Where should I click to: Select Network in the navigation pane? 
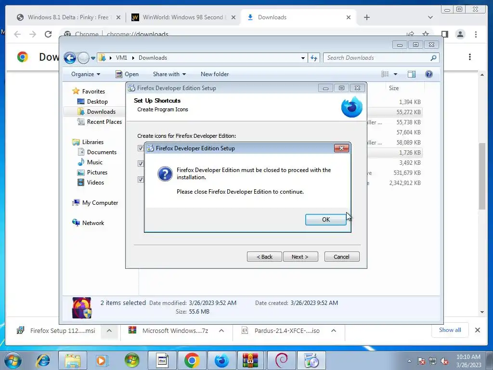[x=93, y=223]
